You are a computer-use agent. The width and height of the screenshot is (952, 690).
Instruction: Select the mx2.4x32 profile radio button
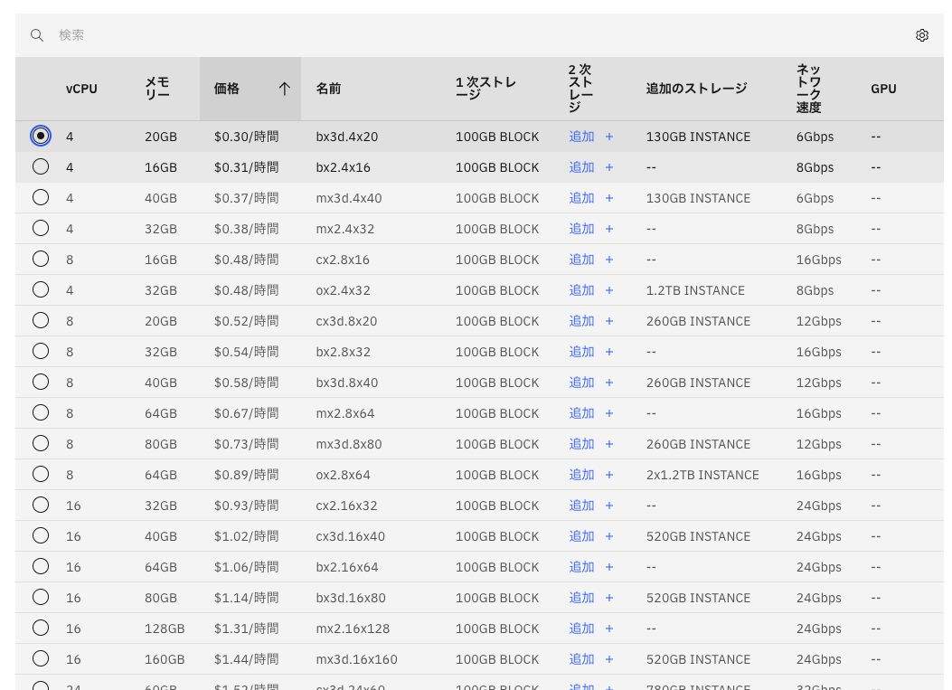[x=41, y=229]
